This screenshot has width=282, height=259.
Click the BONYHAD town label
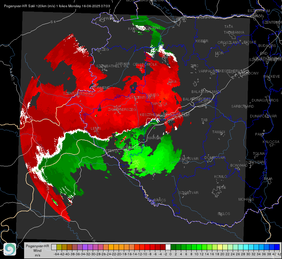(x=239, y=165)
